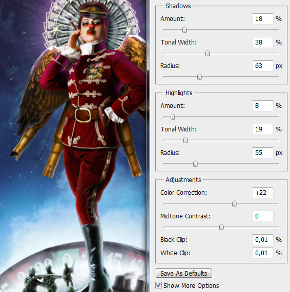Click the Midtone Contrast slider handle

(221, 227)
